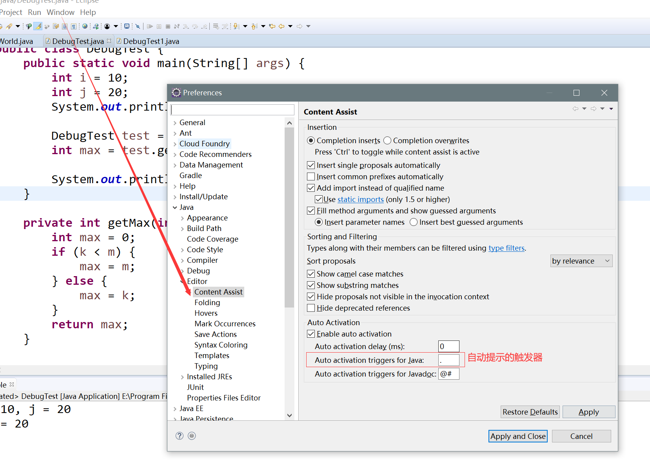
Task: Open Preferences page view menu dropdown arrow
Action: (x=611, y=109)
